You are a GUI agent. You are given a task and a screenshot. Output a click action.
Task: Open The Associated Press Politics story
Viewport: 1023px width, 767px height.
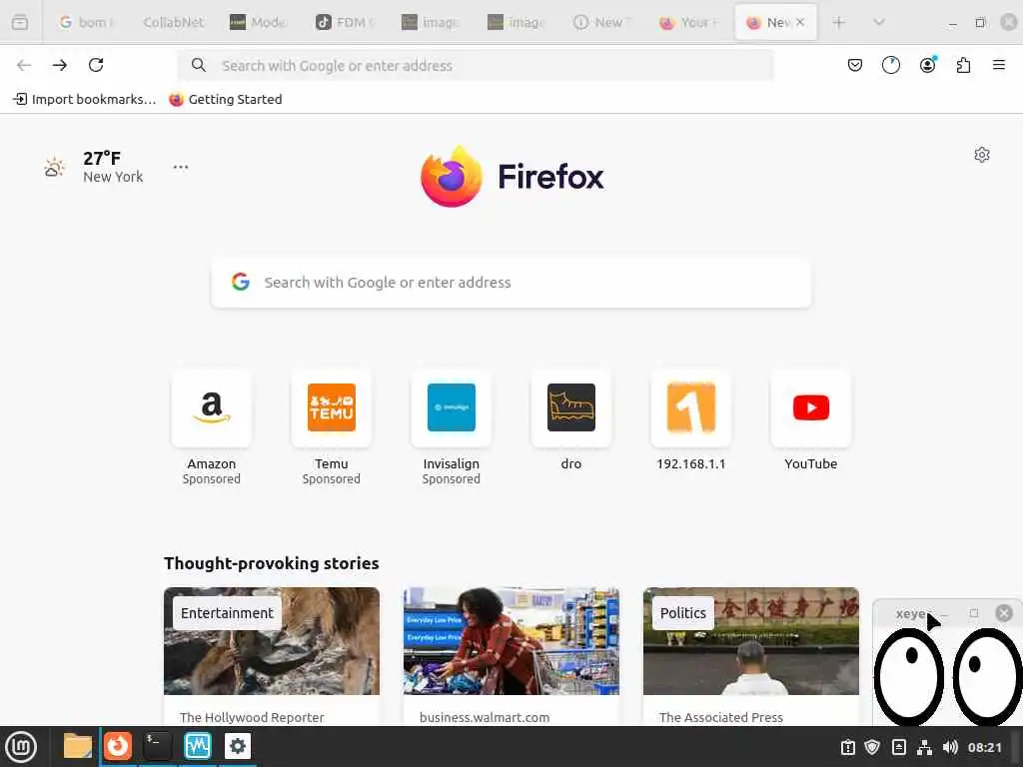(x=751, y=656)
